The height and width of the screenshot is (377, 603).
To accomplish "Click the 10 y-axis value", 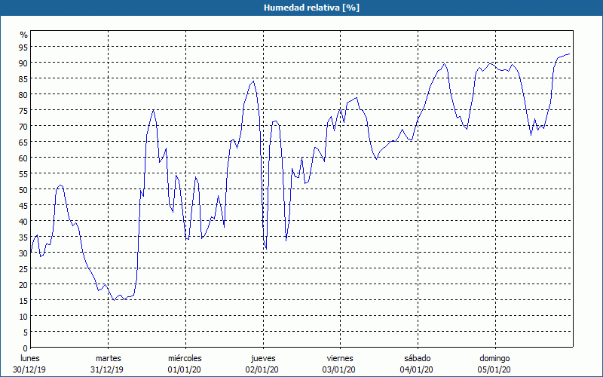I will coord(23,317).
